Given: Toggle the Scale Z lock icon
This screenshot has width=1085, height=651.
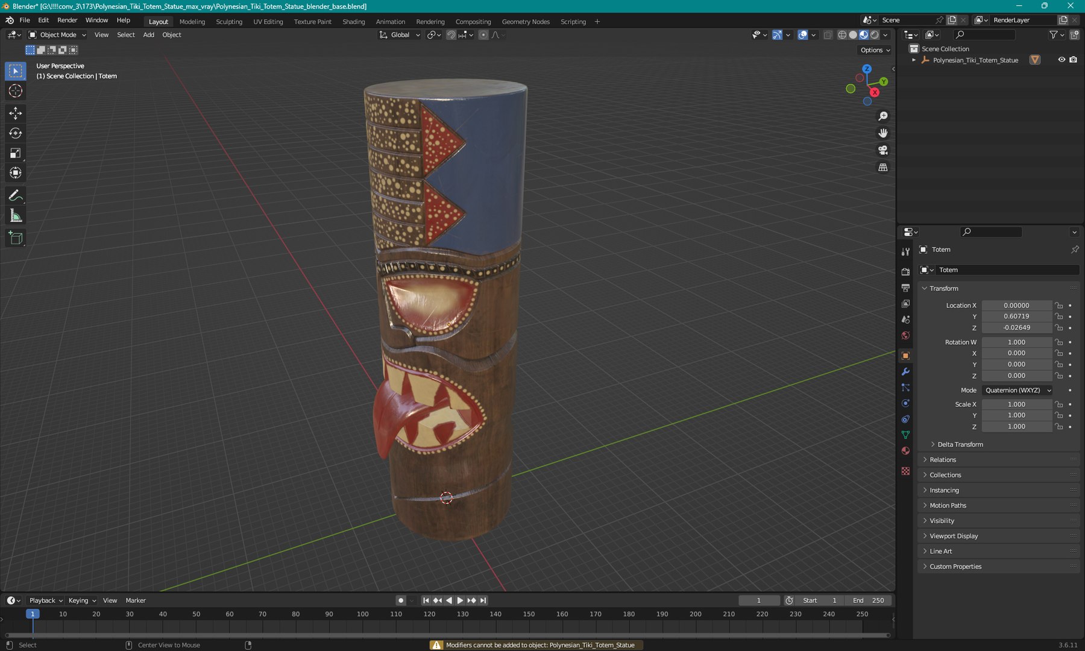Looking at the screenshot, I should click(x=1059, y=427).
